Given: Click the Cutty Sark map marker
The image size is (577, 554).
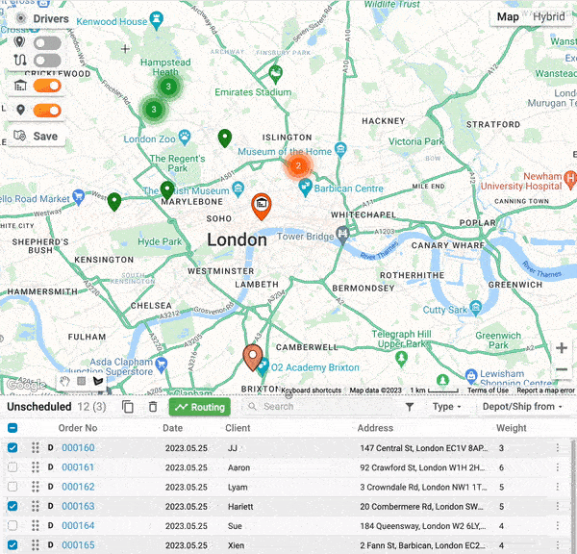Looking at the screenshot, I should coord(476,308).
